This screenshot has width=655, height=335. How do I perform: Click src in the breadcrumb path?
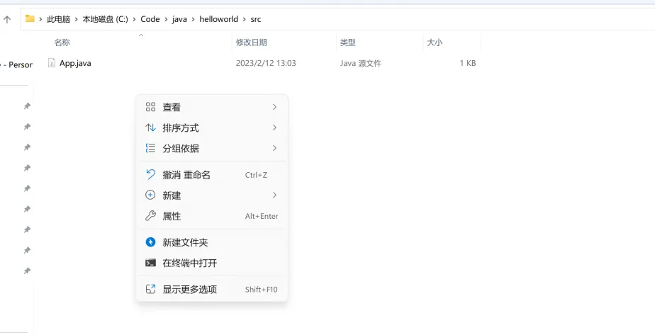point(256,19)
